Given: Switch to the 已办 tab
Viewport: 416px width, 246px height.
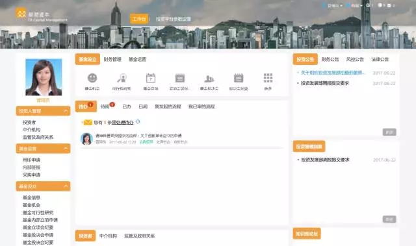Looking at the screenshot, I should point(127,106).
